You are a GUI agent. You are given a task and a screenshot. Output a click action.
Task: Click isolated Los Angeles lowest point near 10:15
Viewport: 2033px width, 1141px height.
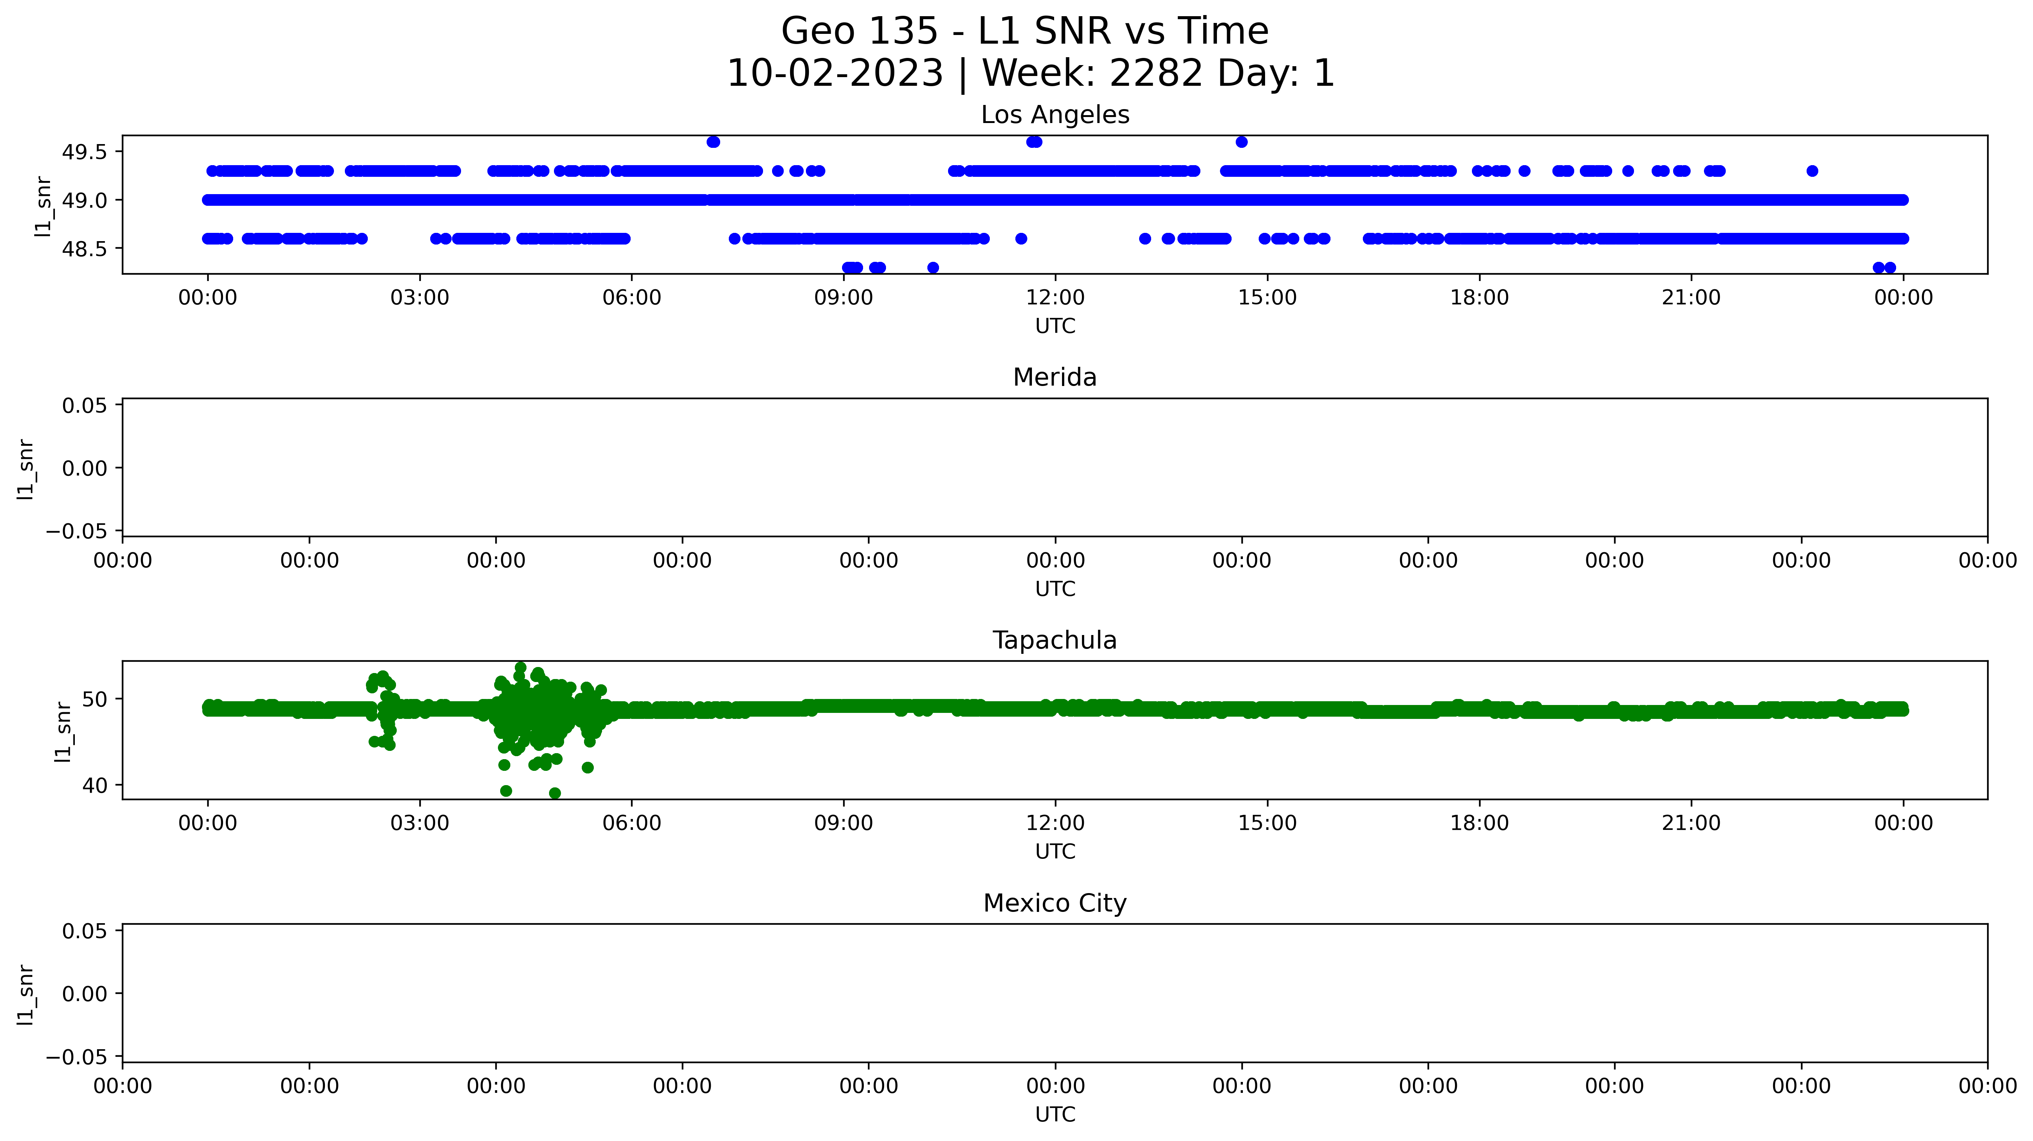coord(933,268)
